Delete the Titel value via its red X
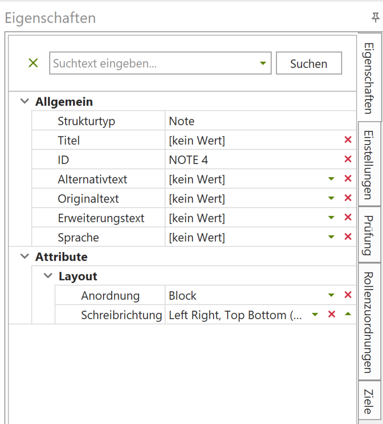The height and width of the screenshot is (424, 383). tap(348, 140)
